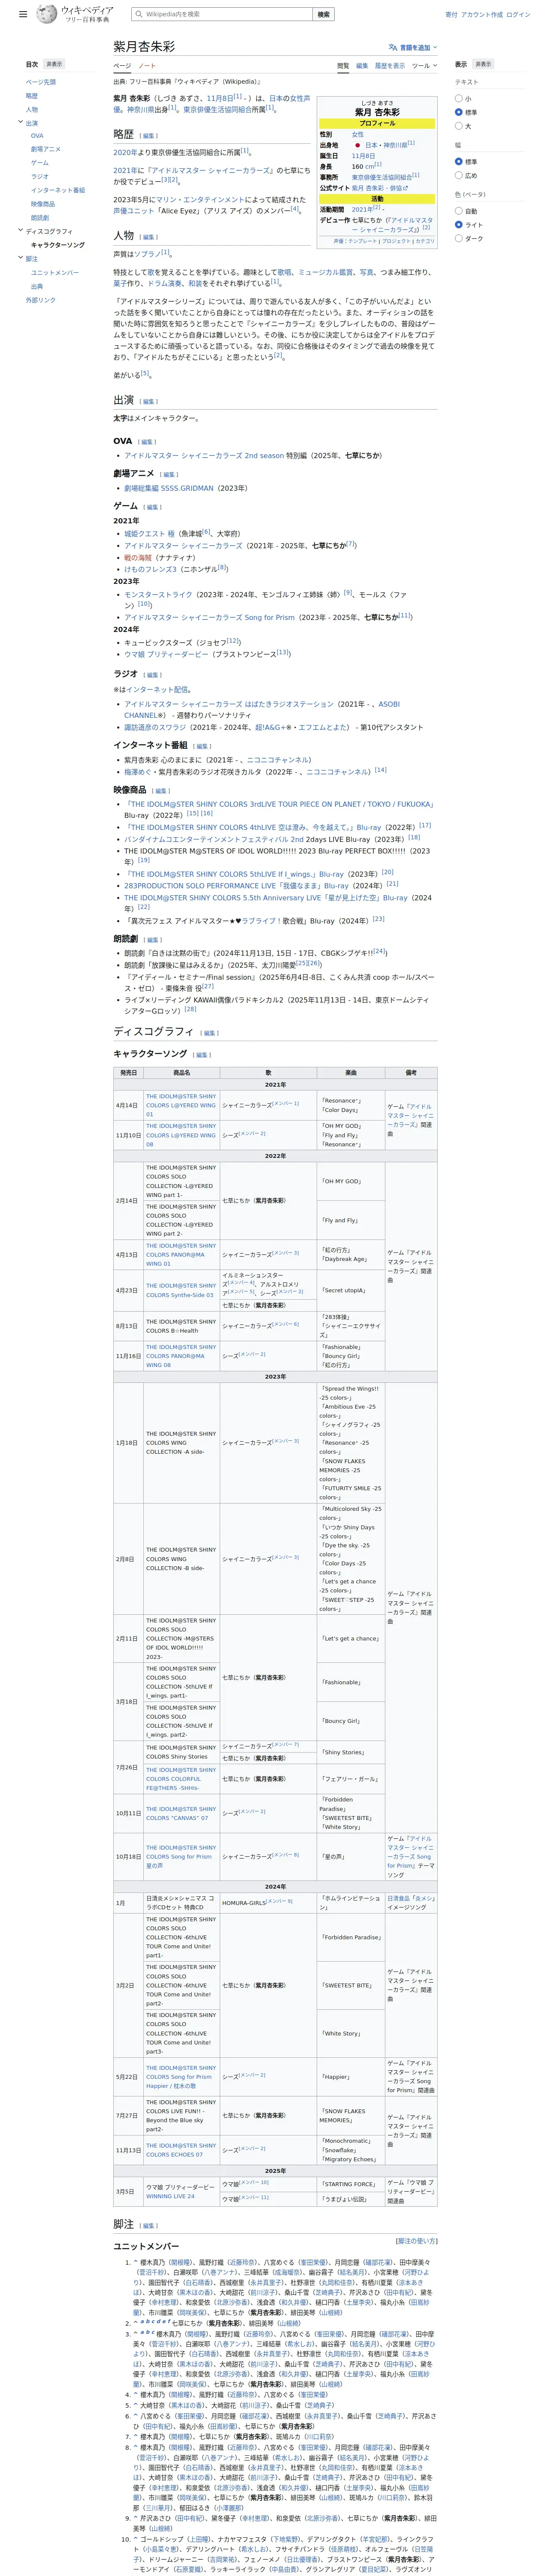Select 自動 color mode
This screenshot has height=2576, width=551.
(459, 211)
